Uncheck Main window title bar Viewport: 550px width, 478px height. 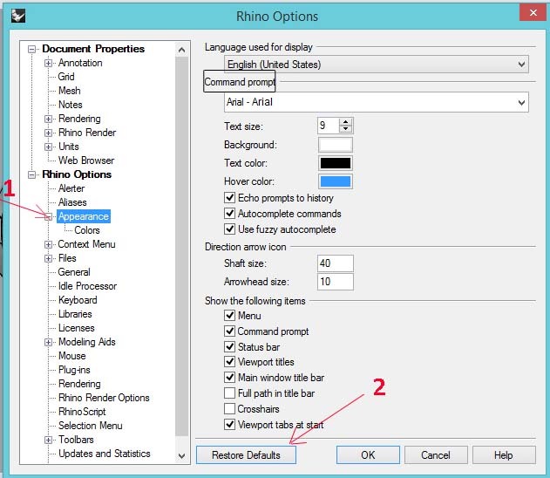pos(229,378)
